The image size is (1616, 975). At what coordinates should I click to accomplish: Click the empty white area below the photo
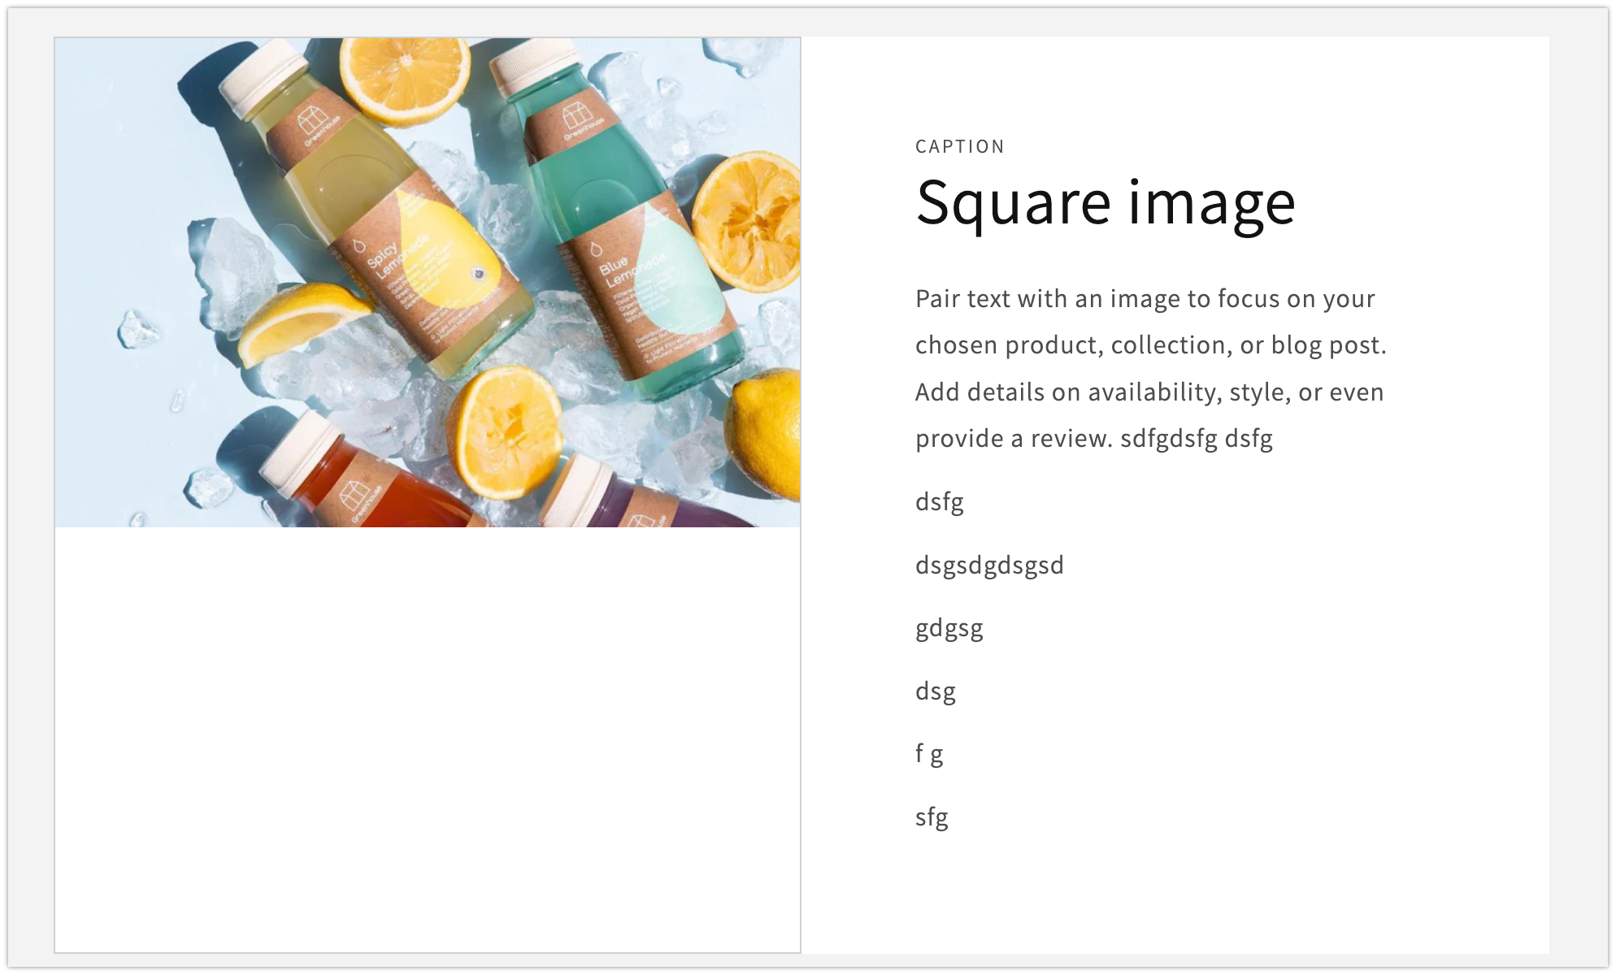point(427,739)
